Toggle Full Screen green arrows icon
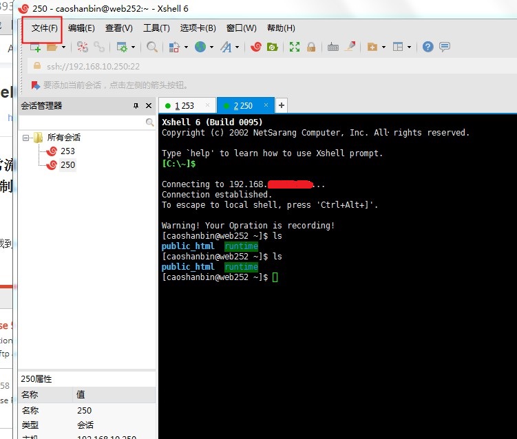 pyautogui.click(x=295, y=47)
